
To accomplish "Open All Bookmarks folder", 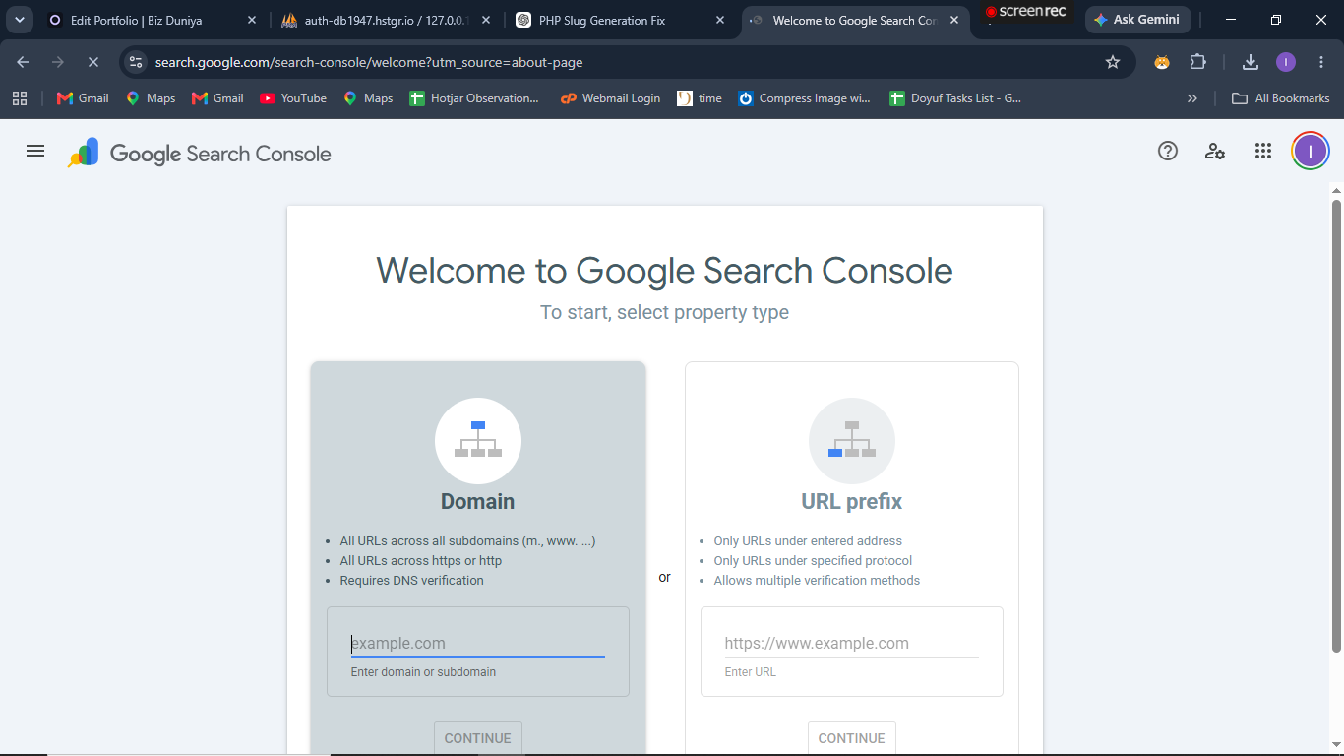I will point(1281,98).
